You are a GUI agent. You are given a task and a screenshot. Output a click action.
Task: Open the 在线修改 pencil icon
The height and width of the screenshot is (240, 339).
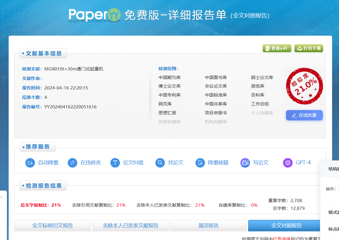click(72, 163)
